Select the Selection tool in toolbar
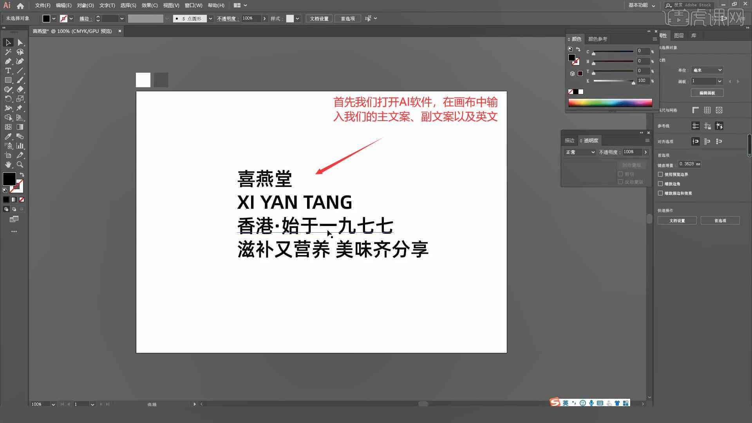 click(x=8, y=42)
